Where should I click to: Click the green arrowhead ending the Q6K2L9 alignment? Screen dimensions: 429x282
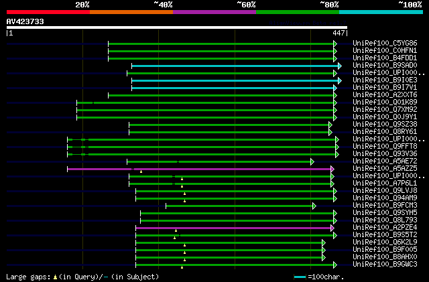tap(324, 243)
